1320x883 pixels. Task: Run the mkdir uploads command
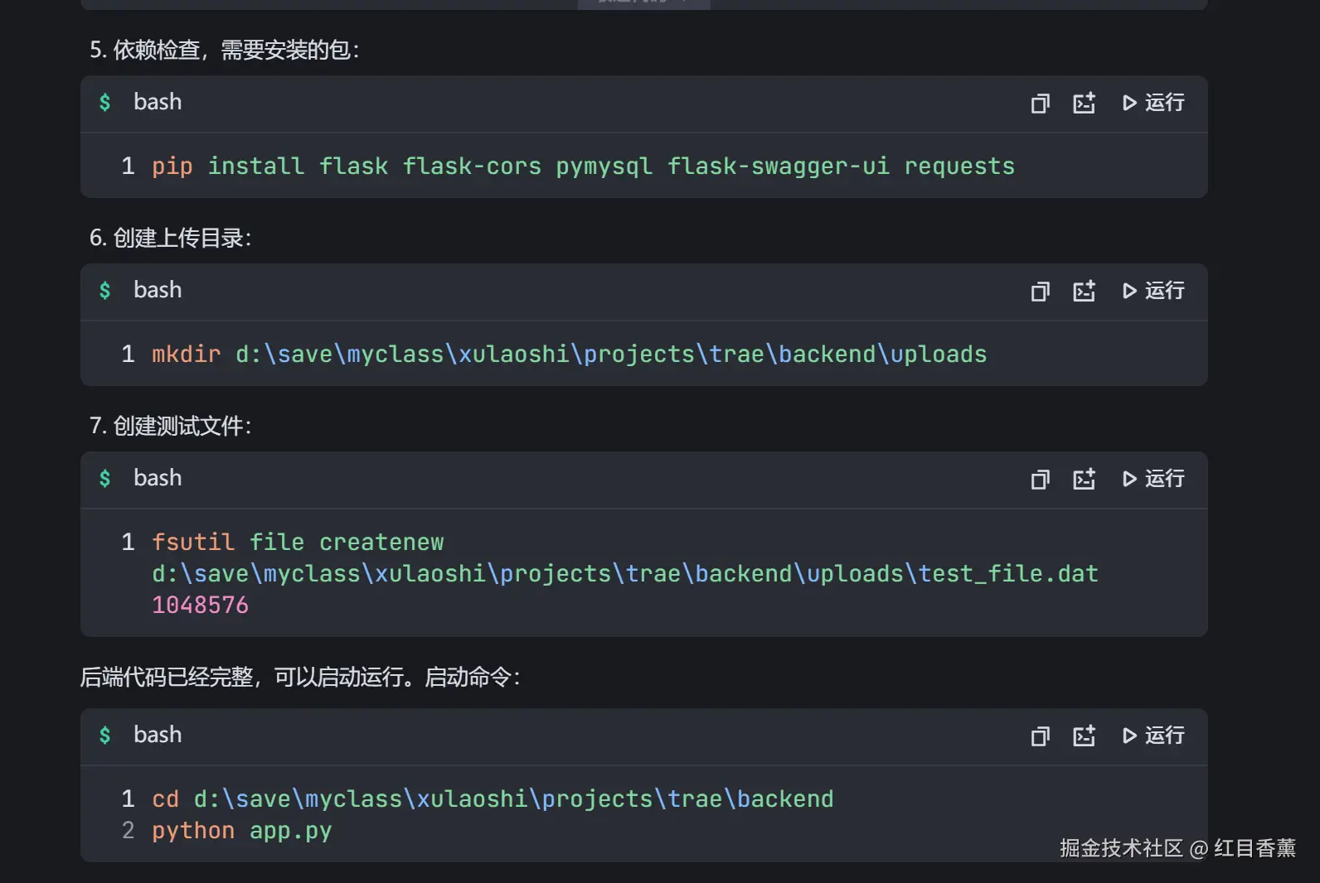point(1153,291)
